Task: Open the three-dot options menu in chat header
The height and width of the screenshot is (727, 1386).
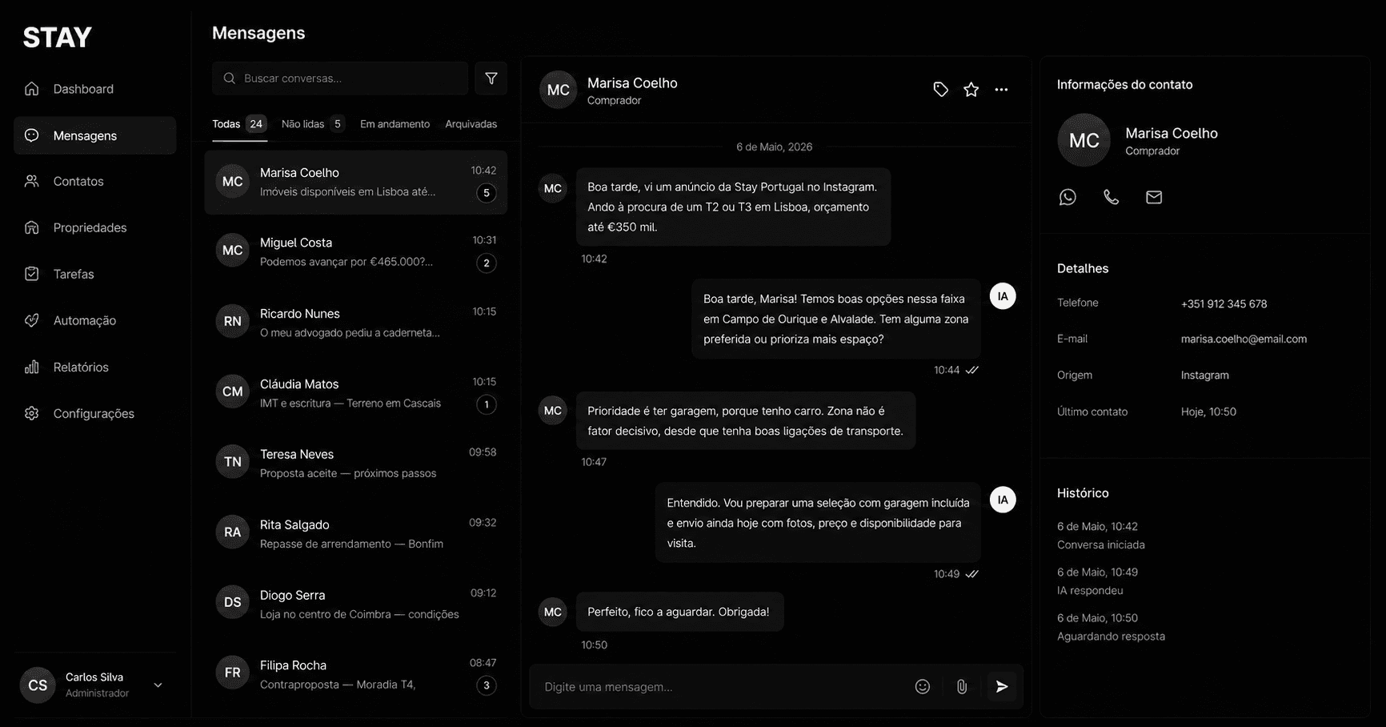Action: [1001, 90]
